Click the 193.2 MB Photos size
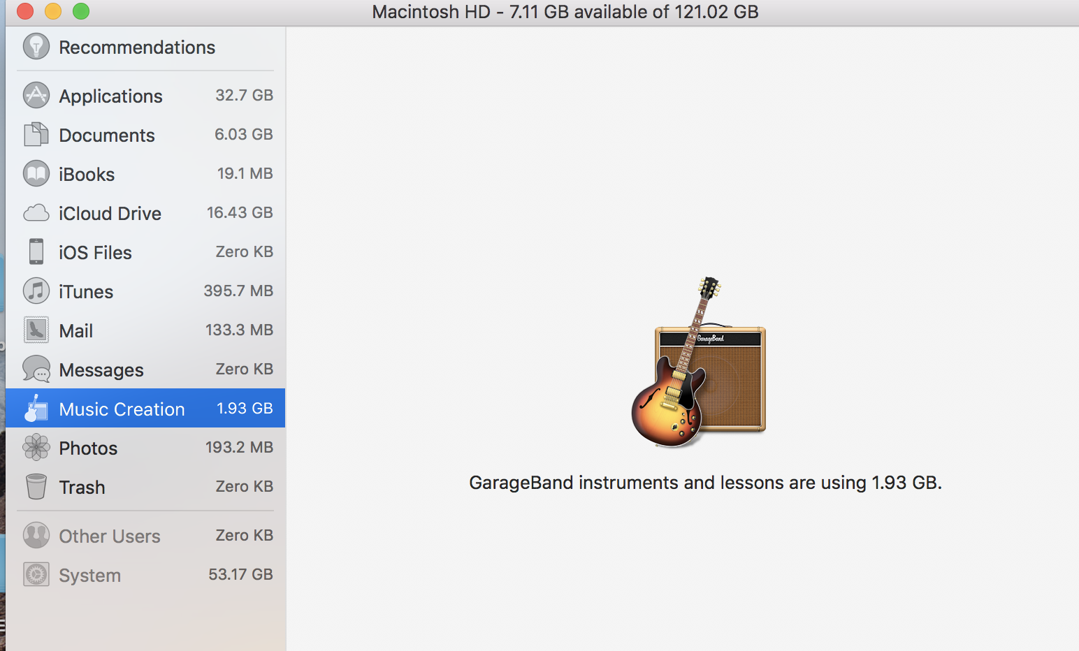This screenshot has width=1079, height=651. 239,447
